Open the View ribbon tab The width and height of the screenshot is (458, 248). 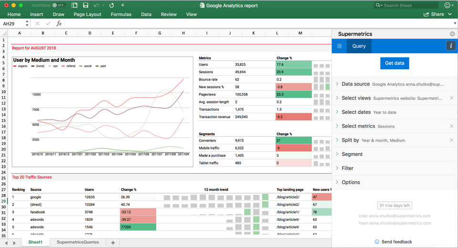click(x=191, y=14)
